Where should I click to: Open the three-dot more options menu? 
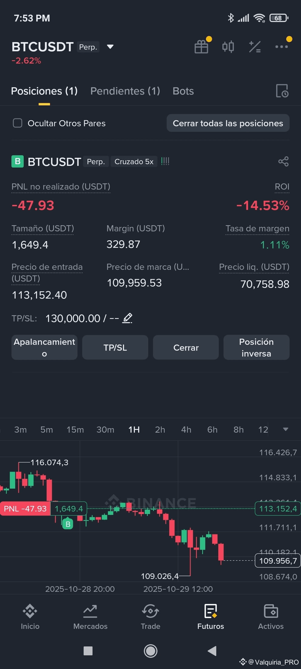pyautogui.click(x=281, y=47)
